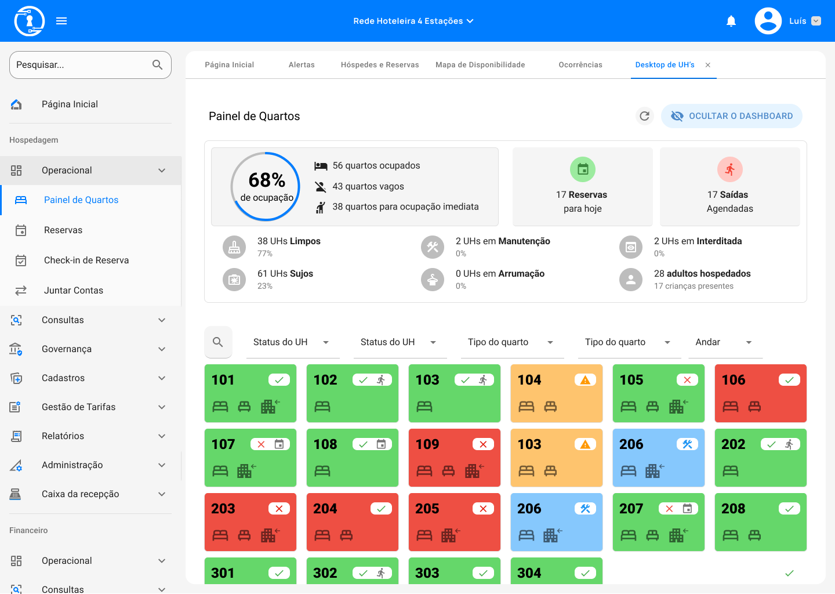Click the green Reservas para hoje icon
The height and width of the screenshot is (594, 835).
click(x=583, y=169)
